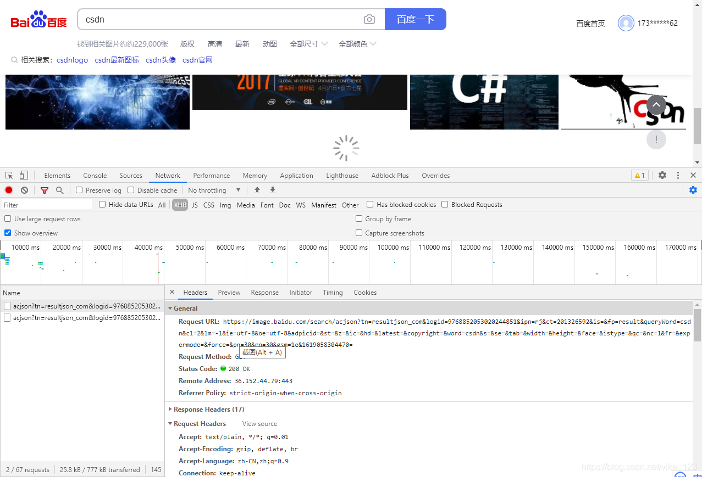The height and width of the screenshot is (477, 702).
Task: Open the Performance tab
Action: tap(212, 176)
